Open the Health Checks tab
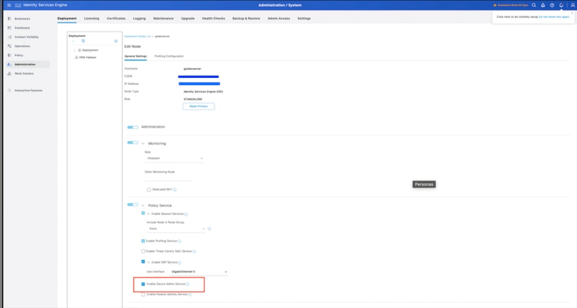Image resolution: width=577 pixels, height=308 pixels. (x=214, y=18)
